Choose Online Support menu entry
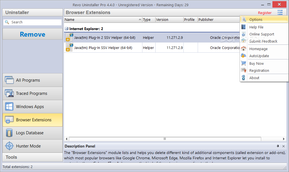The width and height of the screenshot is (289, 172). [264, 34]
